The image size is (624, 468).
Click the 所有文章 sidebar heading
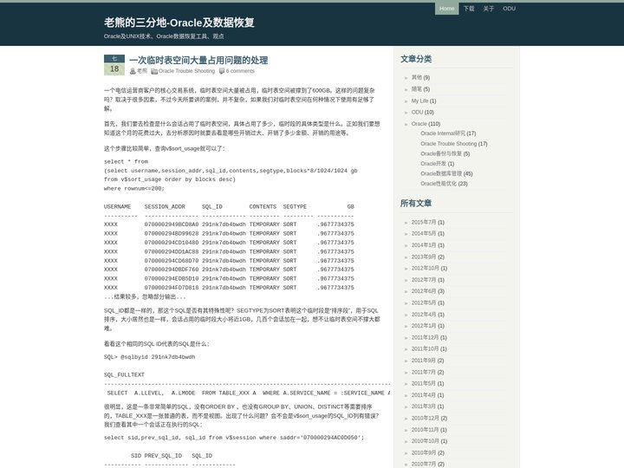[416, 204]
